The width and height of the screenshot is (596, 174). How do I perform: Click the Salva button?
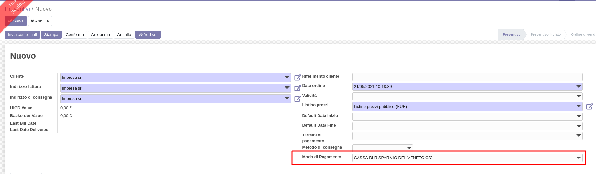point(16,21)
